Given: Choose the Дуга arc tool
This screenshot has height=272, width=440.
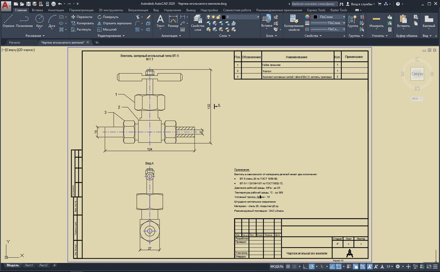Looking at the screenshot, I should 52,21.
